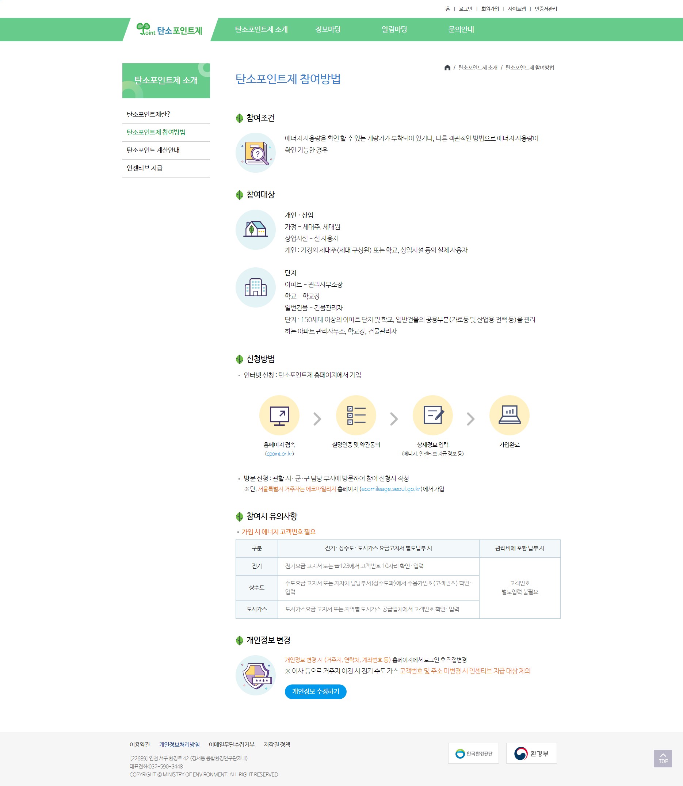
Task: Click the leaf icon next to 개인정보 변경
Action: pyautogui.click(x=239, y=640)
